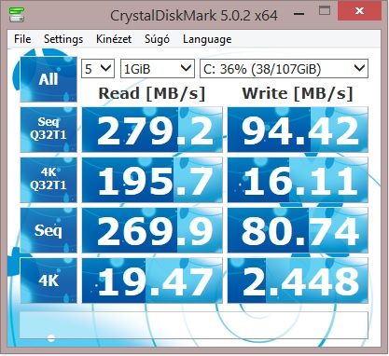Viewport: 389px width, 356px height.
Task: Click the empty comment field at bottom
Action: (x=194, y=325)
